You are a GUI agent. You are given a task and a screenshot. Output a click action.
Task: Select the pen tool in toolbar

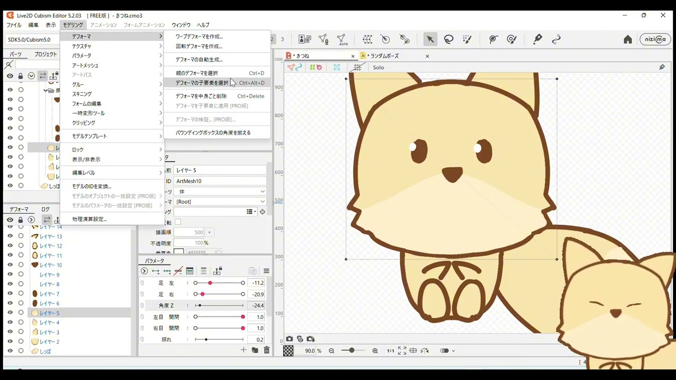pos(538,39)
